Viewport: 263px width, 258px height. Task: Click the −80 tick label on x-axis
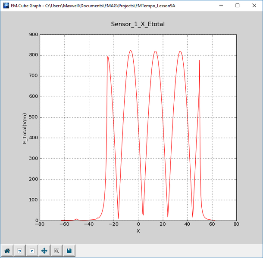[40, 224]
